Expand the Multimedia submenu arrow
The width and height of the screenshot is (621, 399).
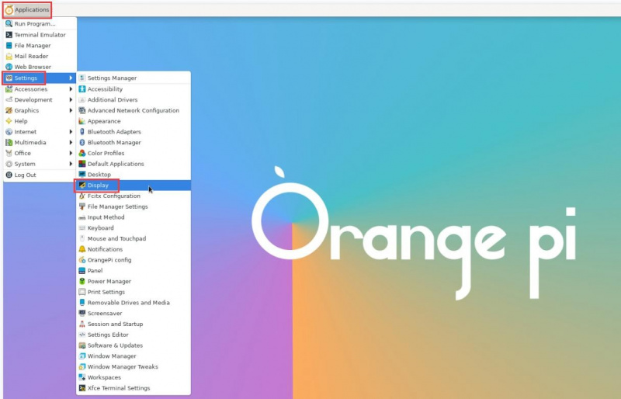coord(71,143)
